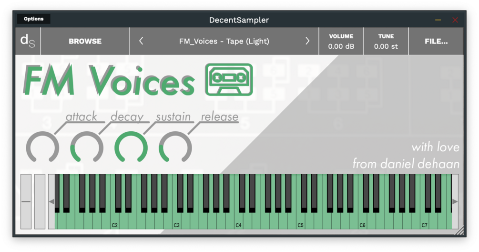Click the sustain knob

(x=131, y=147)
